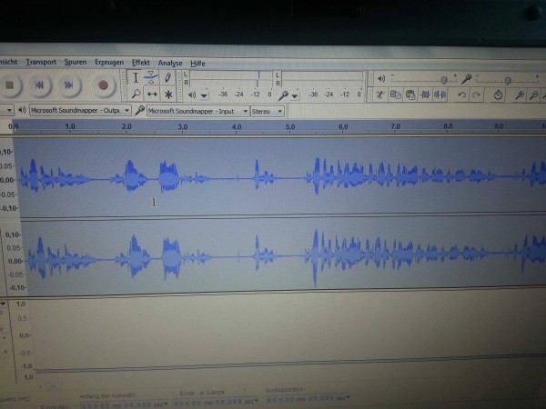Viewport: 546px width, 409px height.
Task: Click the microphone icon beside input device
Action: click(139, 111)
